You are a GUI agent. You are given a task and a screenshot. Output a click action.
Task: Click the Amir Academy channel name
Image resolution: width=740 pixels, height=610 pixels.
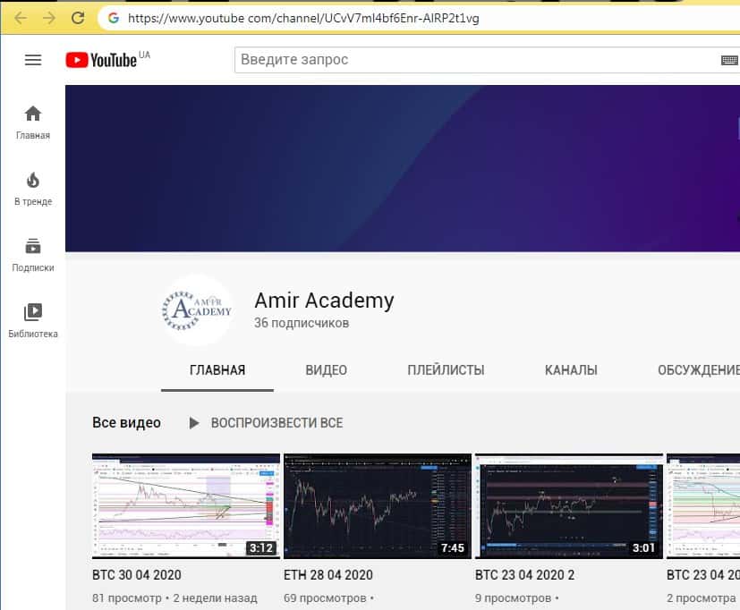(x=324, y=301)
